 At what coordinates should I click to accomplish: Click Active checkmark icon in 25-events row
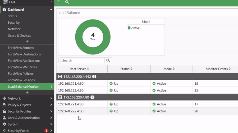[154, 90]
